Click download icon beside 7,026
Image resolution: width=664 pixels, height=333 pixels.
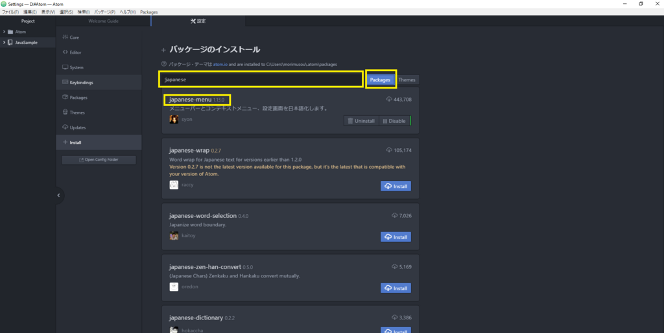(x=395, y=215)
